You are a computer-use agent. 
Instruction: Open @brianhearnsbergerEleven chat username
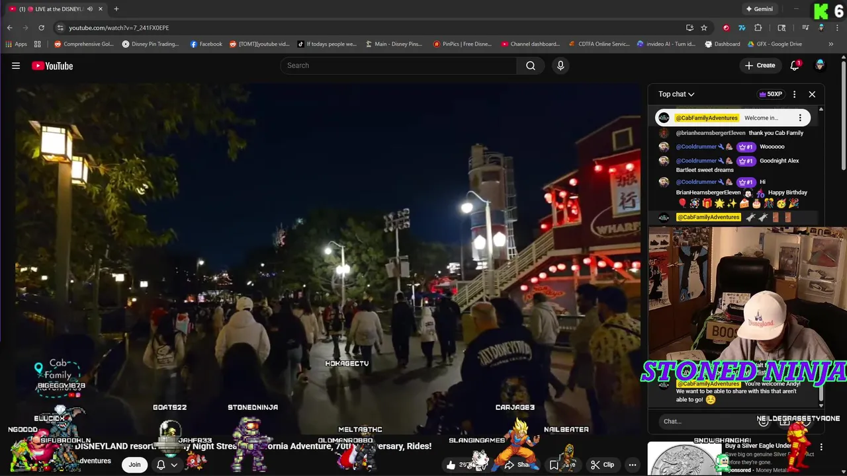click(x=710, y=133)
